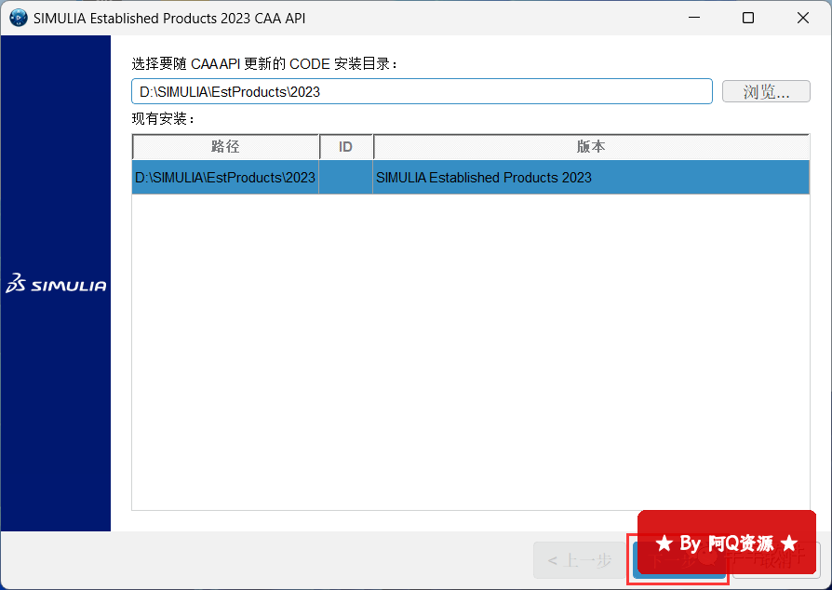
Task: Click the empty area below the installation list
Action: pyautogui.click(x=470, y=354)
